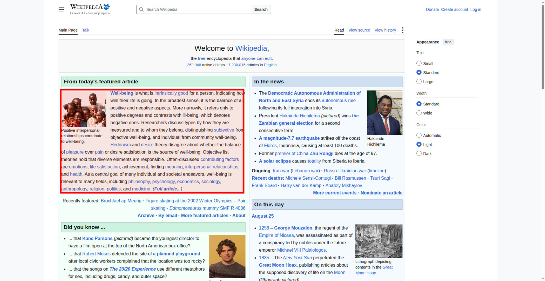Click the 252,948 active editors link
This screenshot has height=281, width=545.
pyautogui.click(x=194, y=65)
